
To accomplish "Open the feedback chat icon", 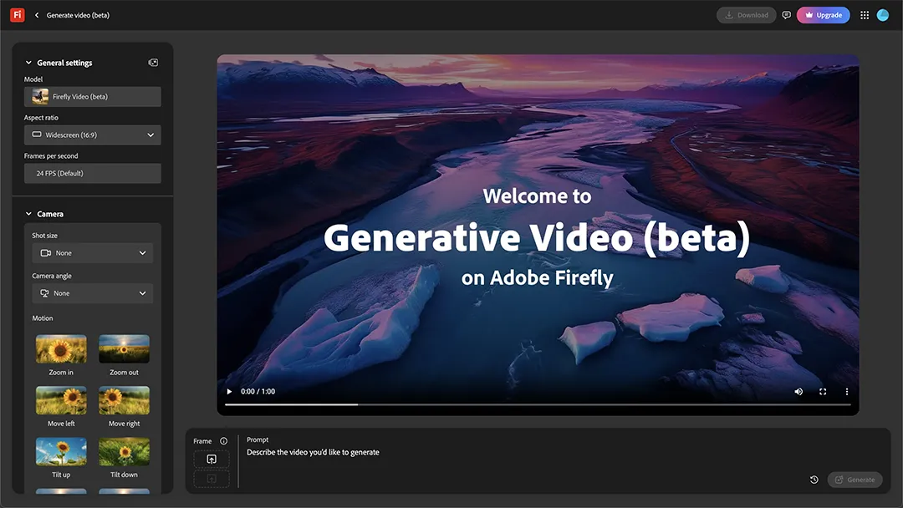I will point(786,15).
